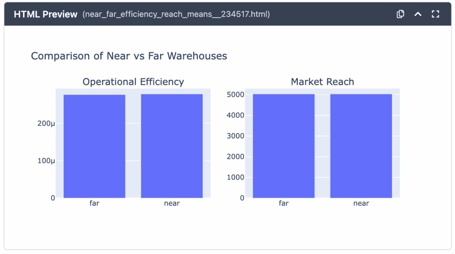The image size is (455, 254).
Task: Click the 3000 tick on Market Reach axis
Action: 235,136
